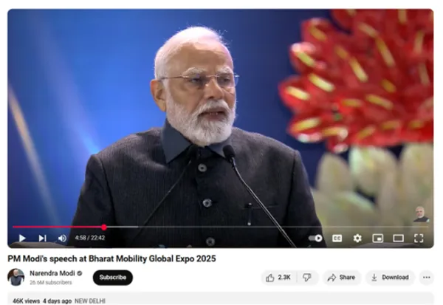Switch to theater mode

(399, 238)
